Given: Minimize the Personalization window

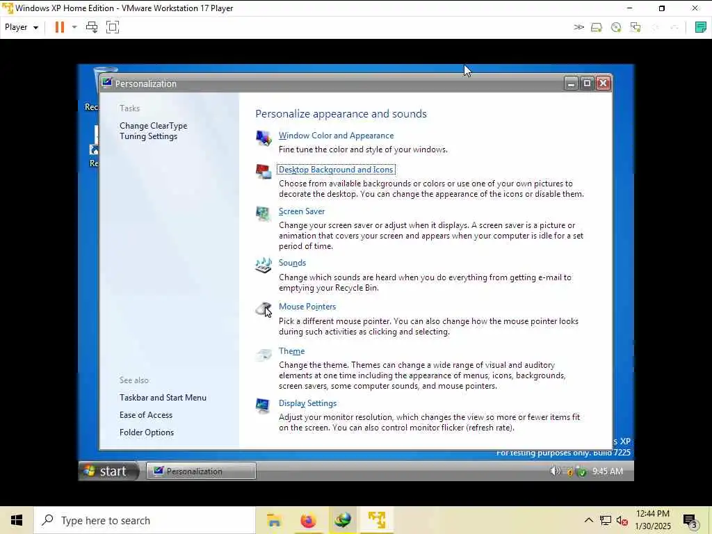Looking at the screenshot, I should (571, 83).
